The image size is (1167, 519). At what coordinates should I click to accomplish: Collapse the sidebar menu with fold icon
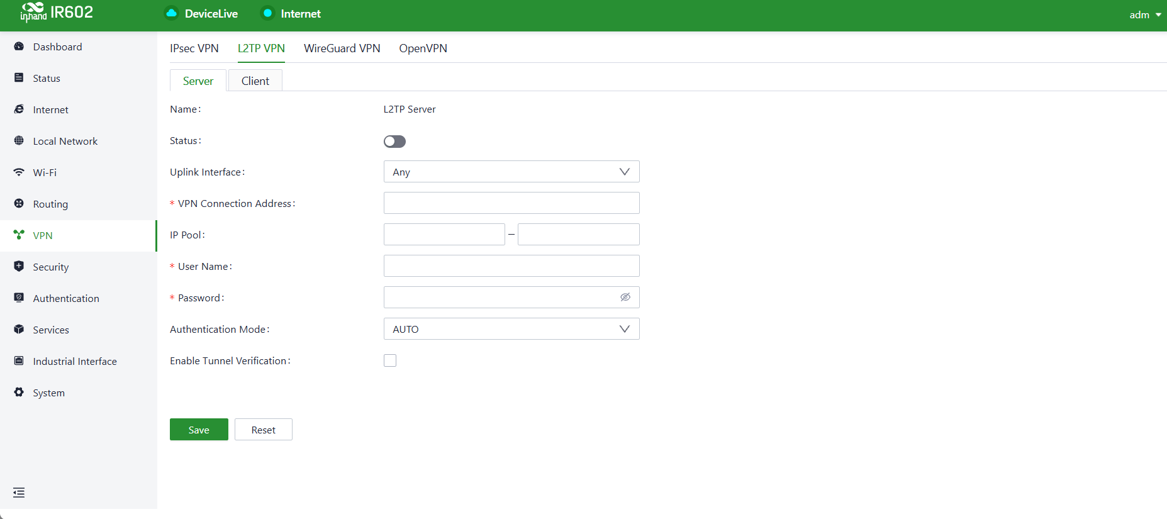[19, 493]
